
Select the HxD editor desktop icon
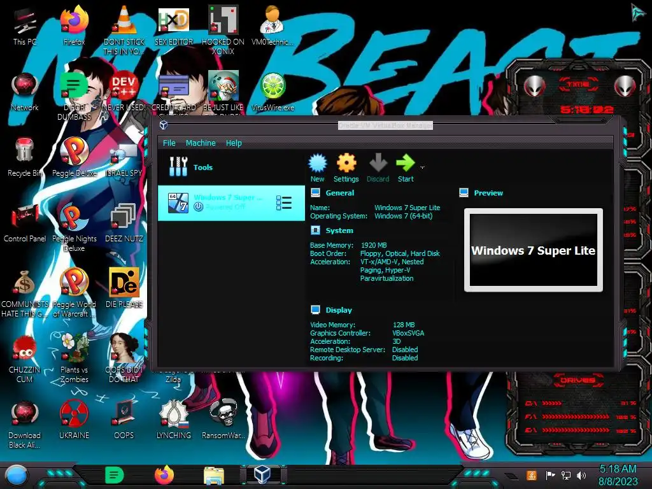pos(174,21)
